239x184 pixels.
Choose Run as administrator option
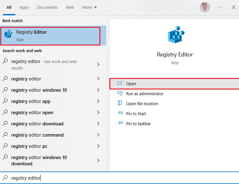(144, 94)
